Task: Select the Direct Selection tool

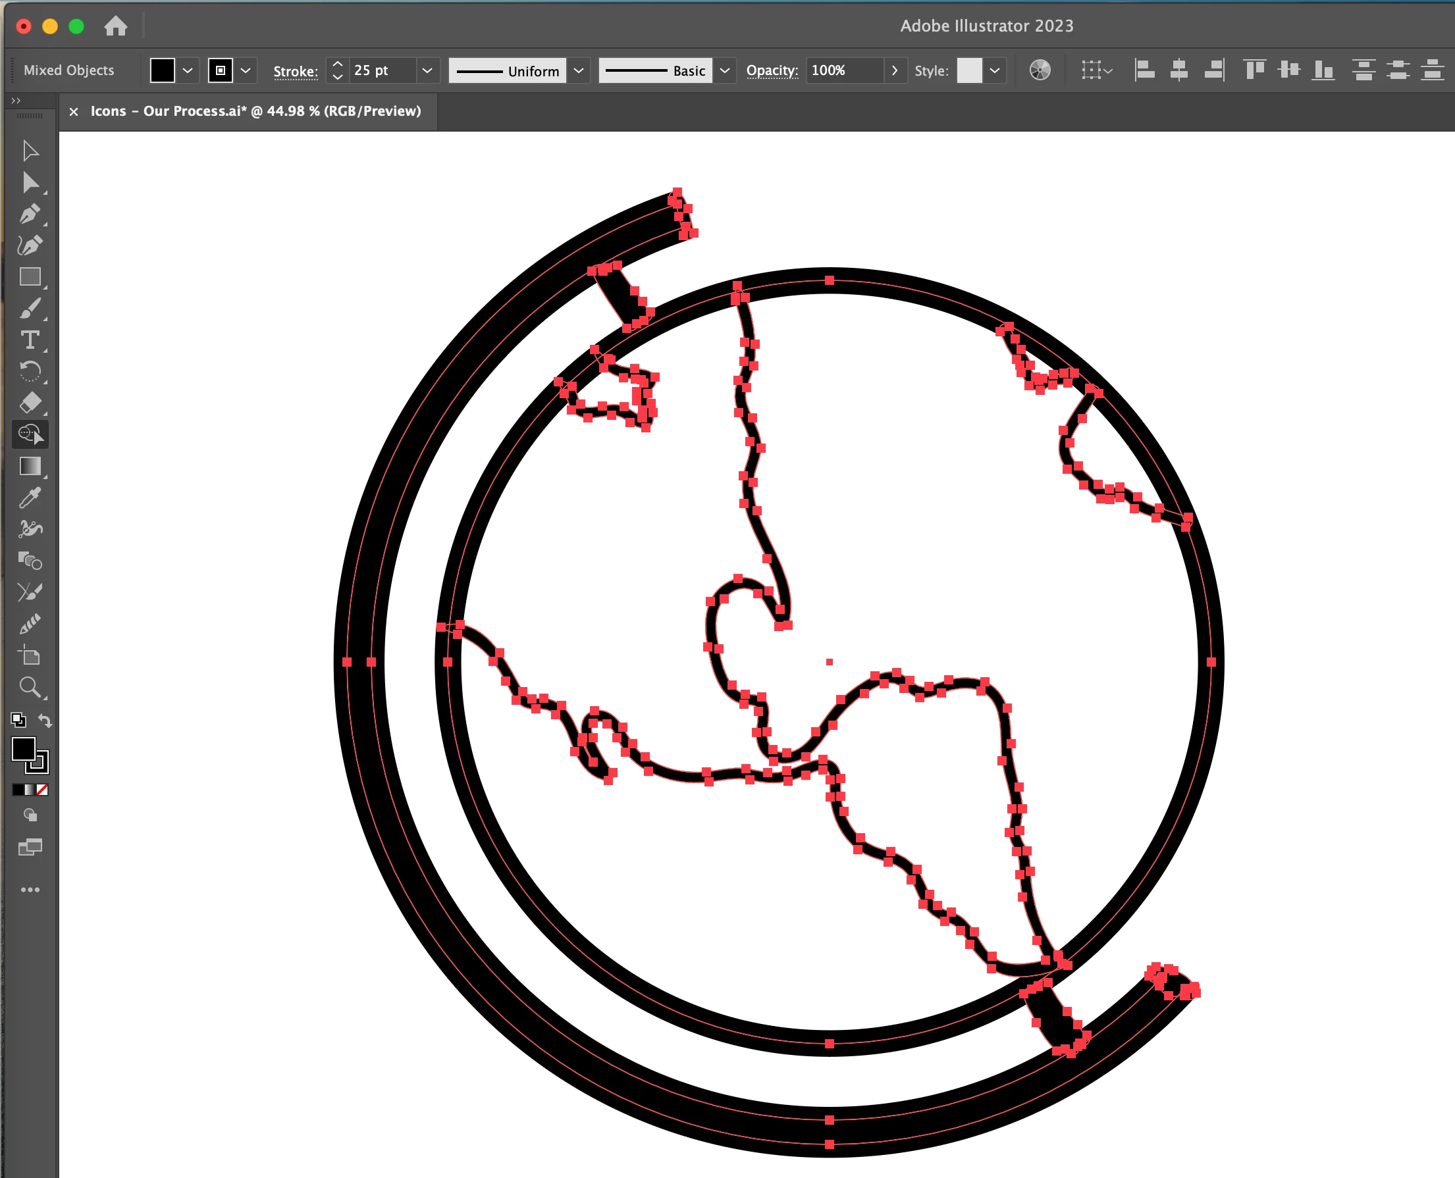Action: (x=29, y=182)
